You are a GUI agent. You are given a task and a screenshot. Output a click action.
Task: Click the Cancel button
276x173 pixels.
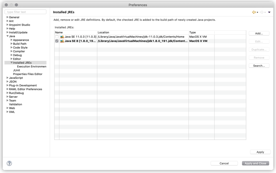(224, 163)
